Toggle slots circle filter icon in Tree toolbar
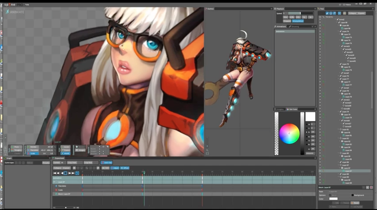 pyautogui.click(x=331, y=13)
